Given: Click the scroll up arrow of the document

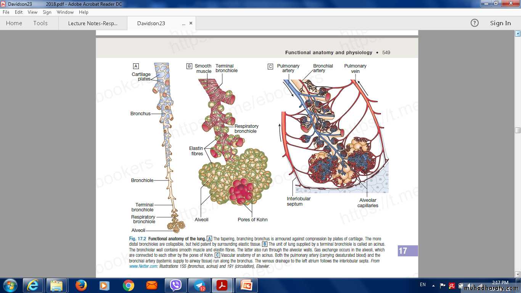Looking at the screenshot, I should click(x=518, y=34).
